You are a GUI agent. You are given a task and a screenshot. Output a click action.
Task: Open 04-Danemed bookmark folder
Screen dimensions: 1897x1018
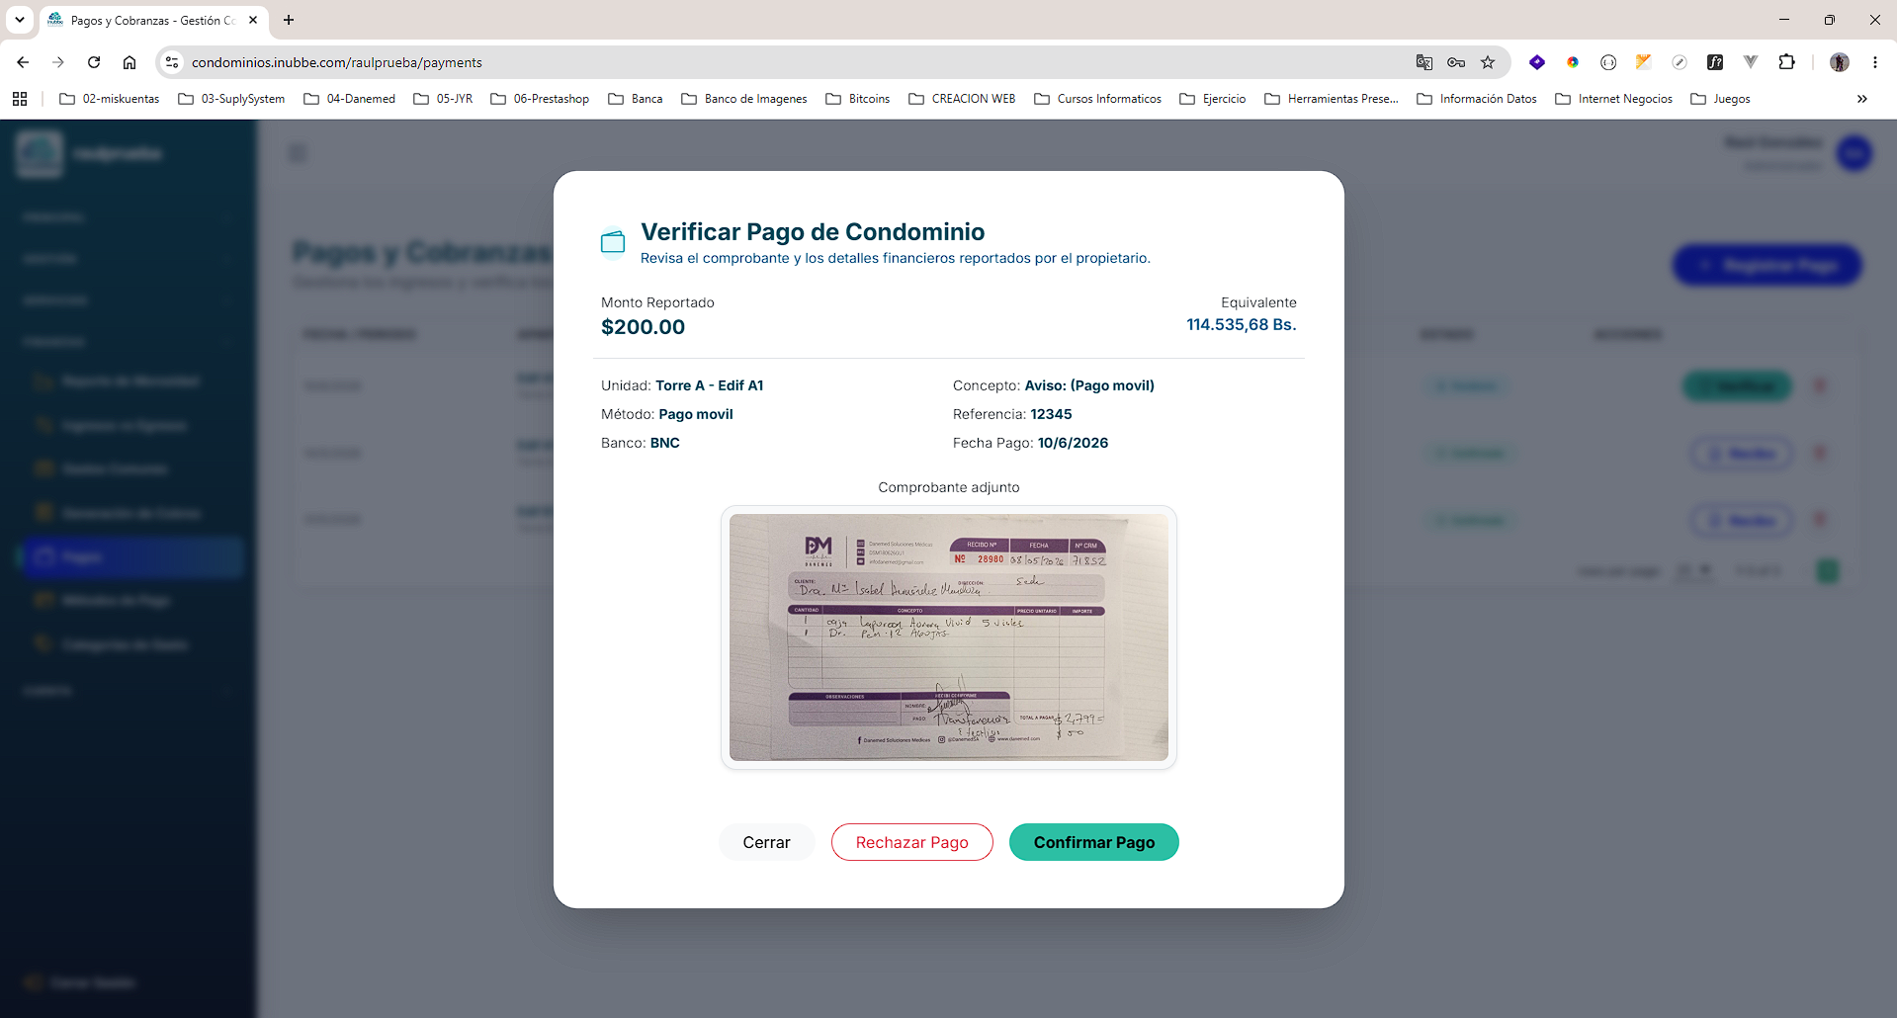[x=350, y=99]
